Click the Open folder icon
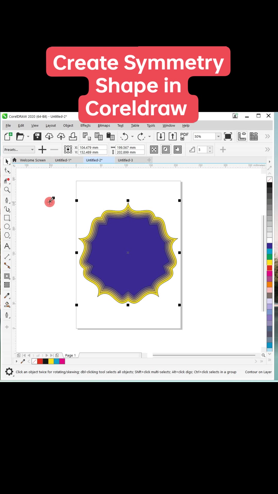 click(20, 136)
